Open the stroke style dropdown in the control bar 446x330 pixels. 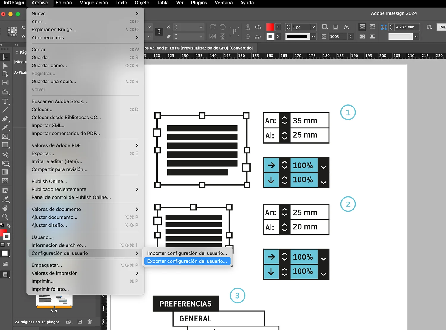click(313, 37)
